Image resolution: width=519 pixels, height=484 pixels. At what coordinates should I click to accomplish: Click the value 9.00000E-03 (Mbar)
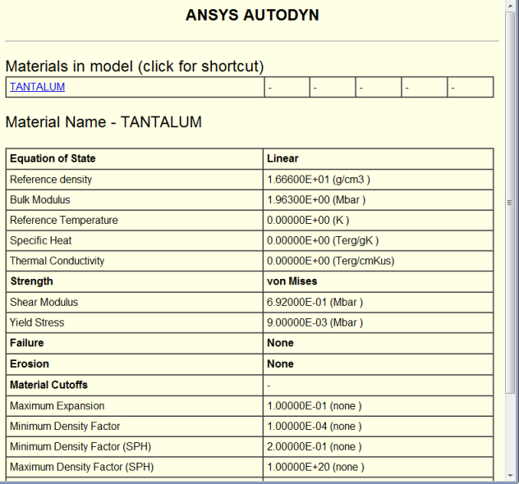[x=315, y=322]
